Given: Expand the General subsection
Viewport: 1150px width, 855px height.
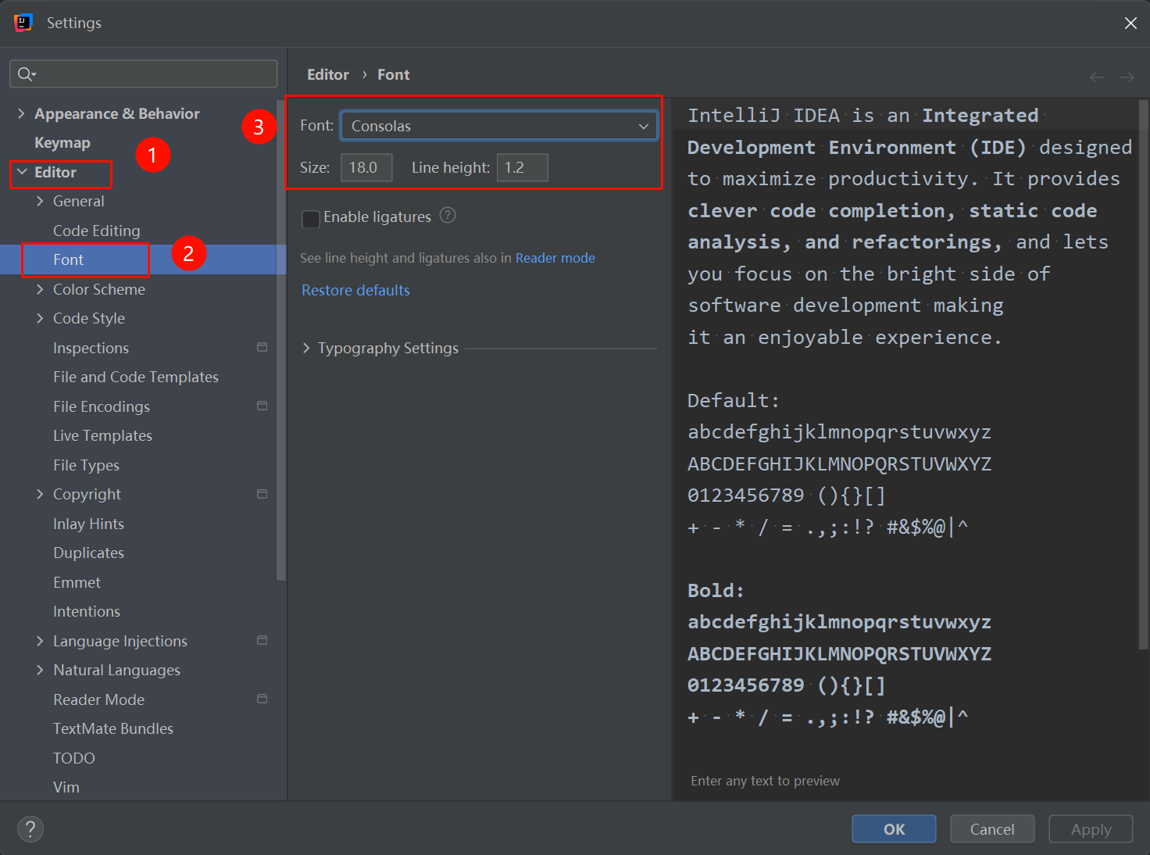Looking at the screenshot, I should (40, 201).
